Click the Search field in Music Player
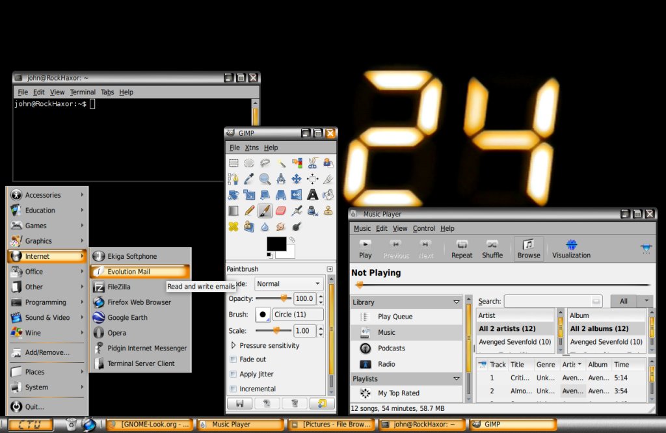This screenshot has width=666, height=433. [553, 301]
